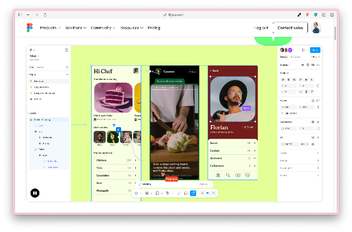
Task: Switch to the Assets tab
Action: click(x=40, y=67)
